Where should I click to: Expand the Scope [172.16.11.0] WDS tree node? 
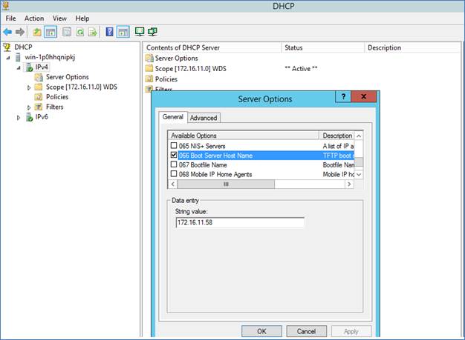[29, 87]
